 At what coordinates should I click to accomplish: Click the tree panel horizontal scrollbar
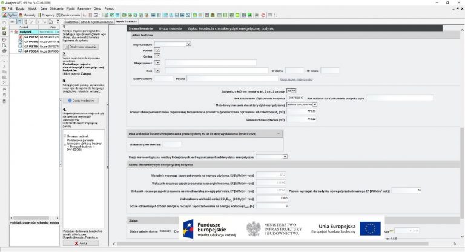coord(34,218)
